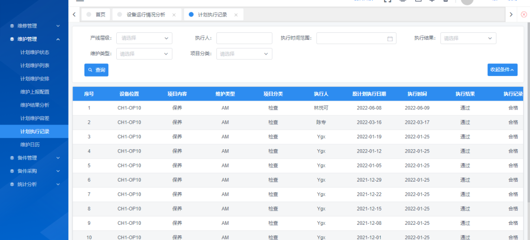The width and height of the screenshot is (530, 240).
Task: Click the 备件采购 stack icon in sidebar
Action: 12,171
